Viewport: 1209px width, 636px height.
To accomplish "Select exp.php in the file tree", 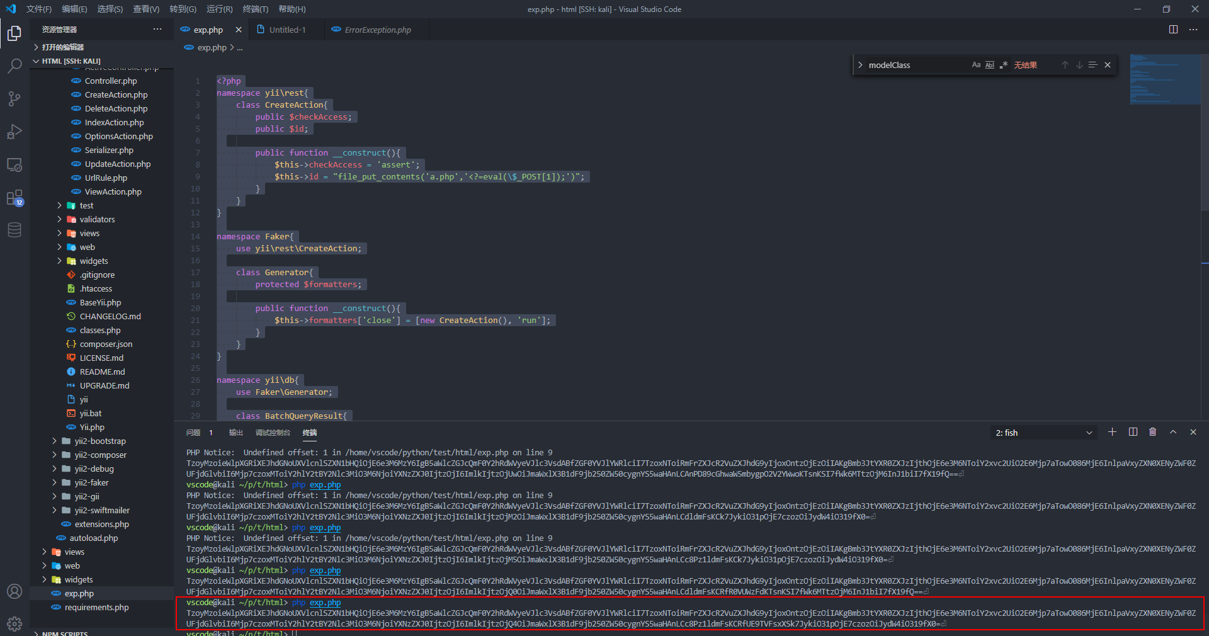I will (x=79, y=593).
